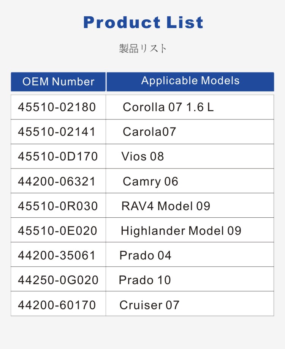Select OEM number 44200-06321

point(57,181)
